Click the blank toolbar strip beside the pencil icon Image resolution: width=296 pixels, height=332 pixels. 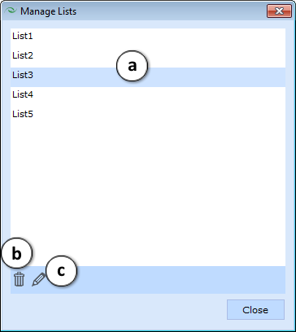coord(181,280)
